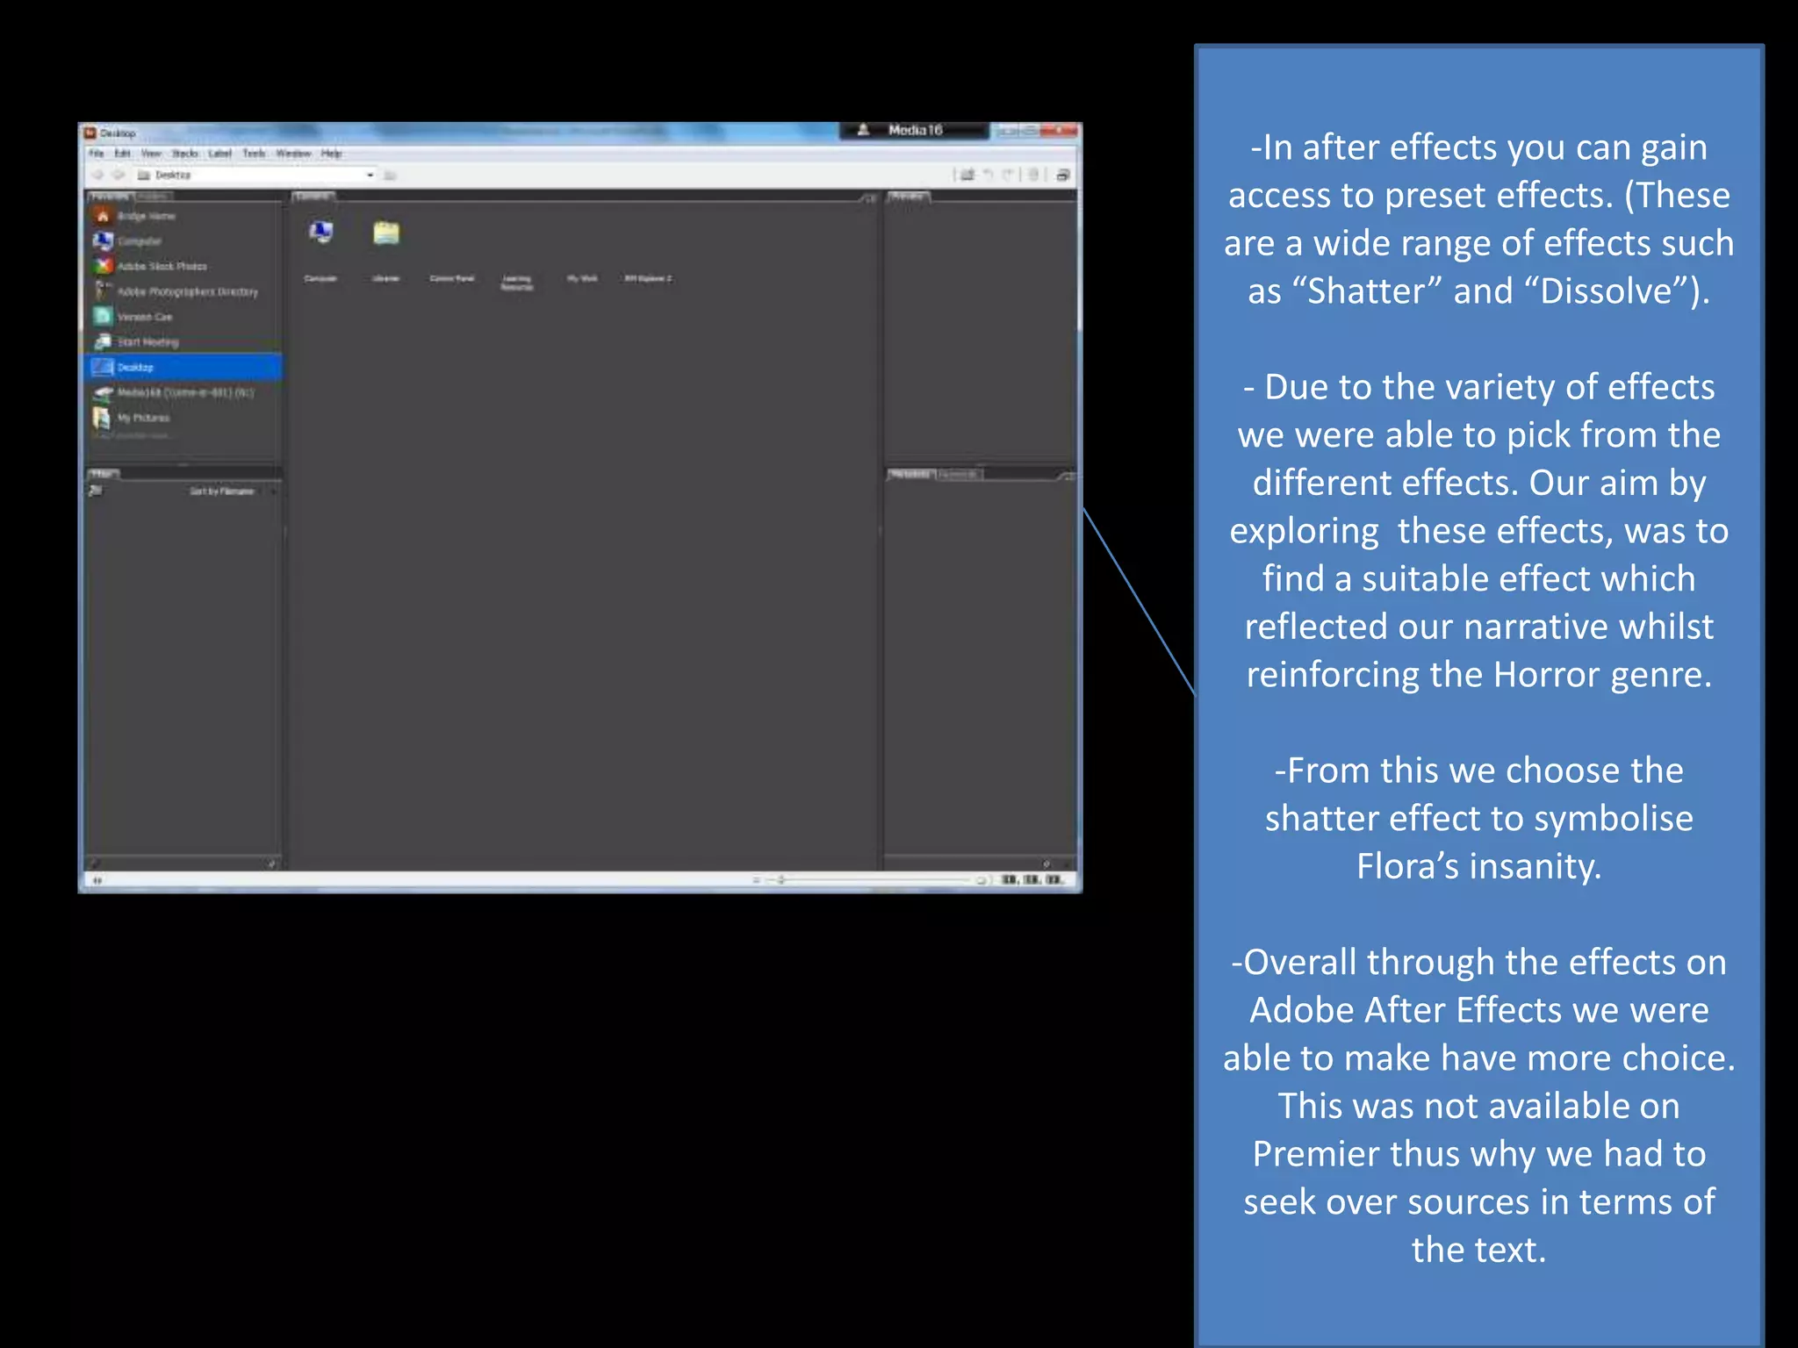Click the Start Meeting icon
The image size is (1798, 1348).
(104, 341)
